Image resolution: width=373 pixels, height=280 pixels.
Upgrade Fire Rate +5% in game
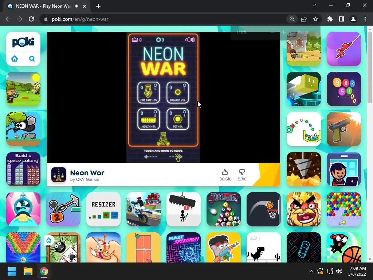click(x=149, y=92)
